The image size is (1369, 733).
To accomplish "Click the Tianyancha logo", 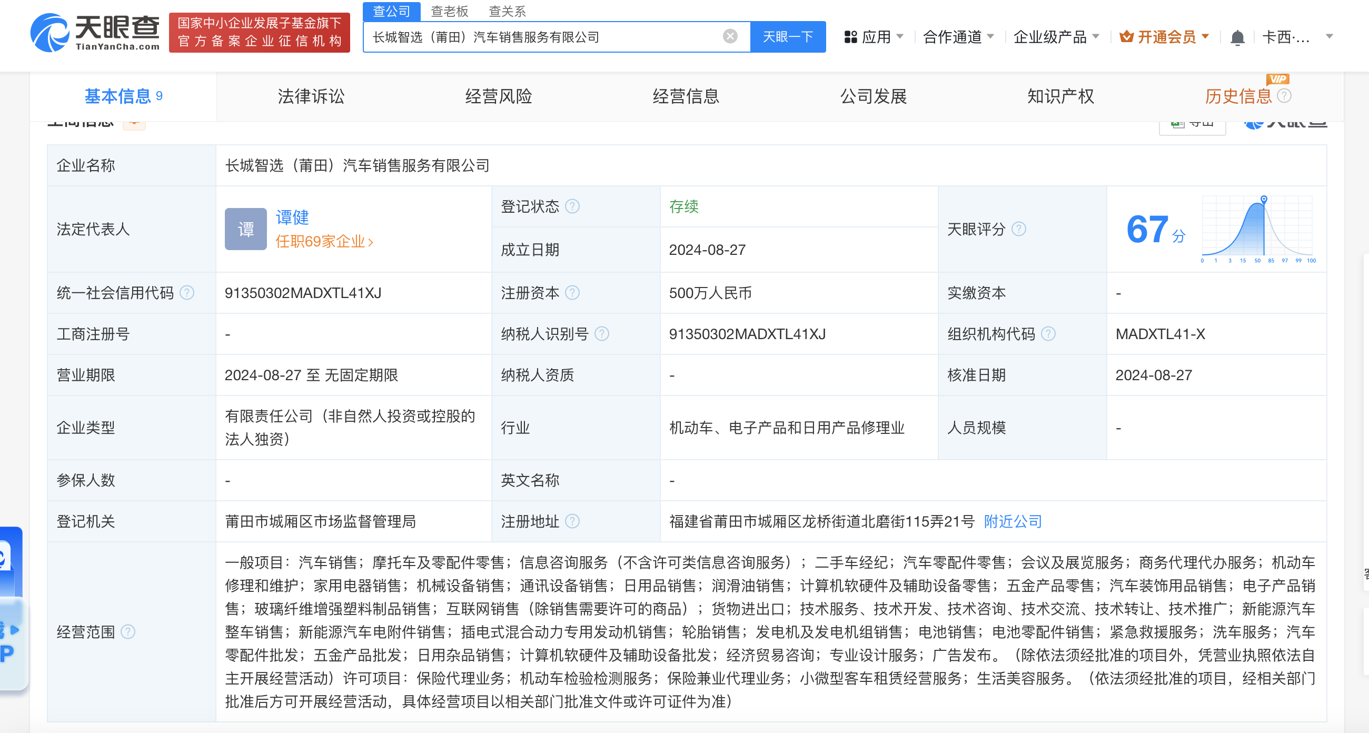I will point(96,32).
